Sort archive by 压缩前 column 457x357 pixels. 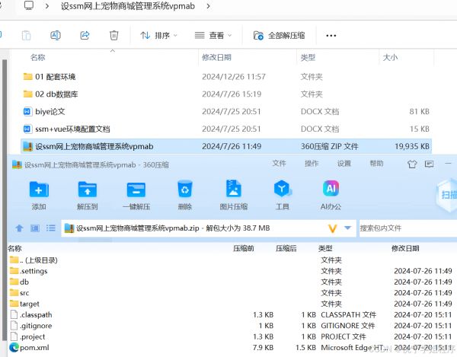244,248
